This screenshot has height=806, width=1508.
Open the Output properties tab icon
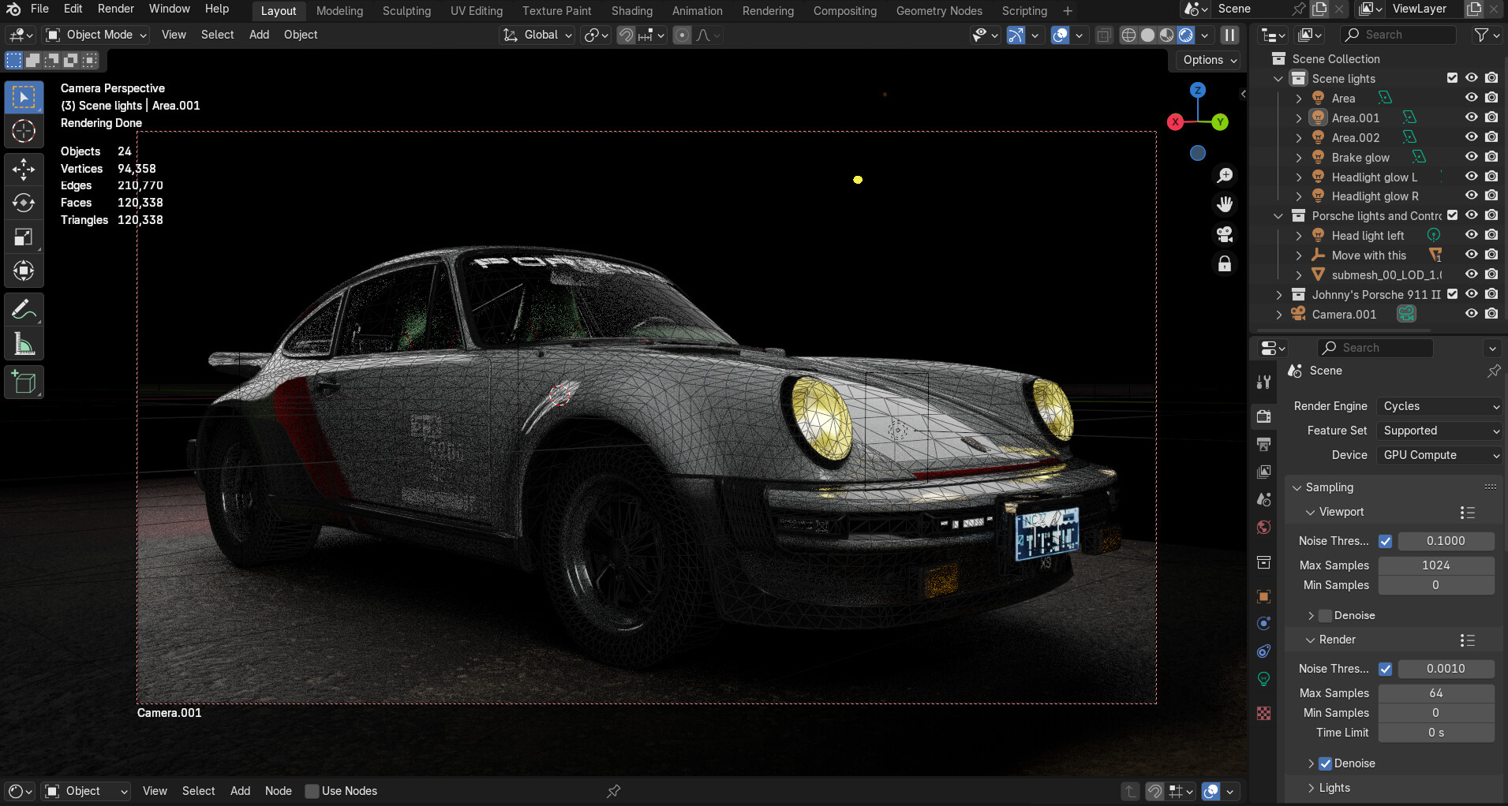(1263, 444)
